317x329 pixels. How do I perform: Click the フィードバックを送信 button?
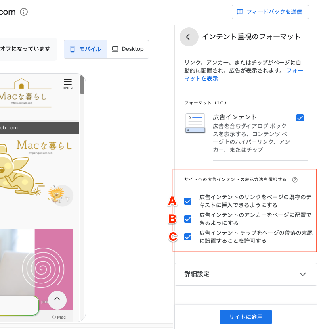270,12
